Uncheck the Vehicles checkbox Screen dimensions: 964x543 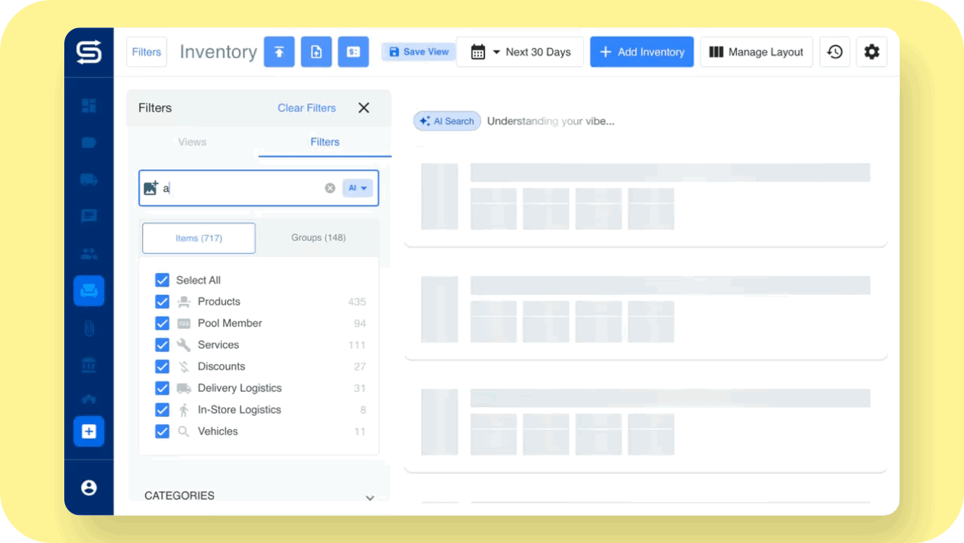(162, 431)
